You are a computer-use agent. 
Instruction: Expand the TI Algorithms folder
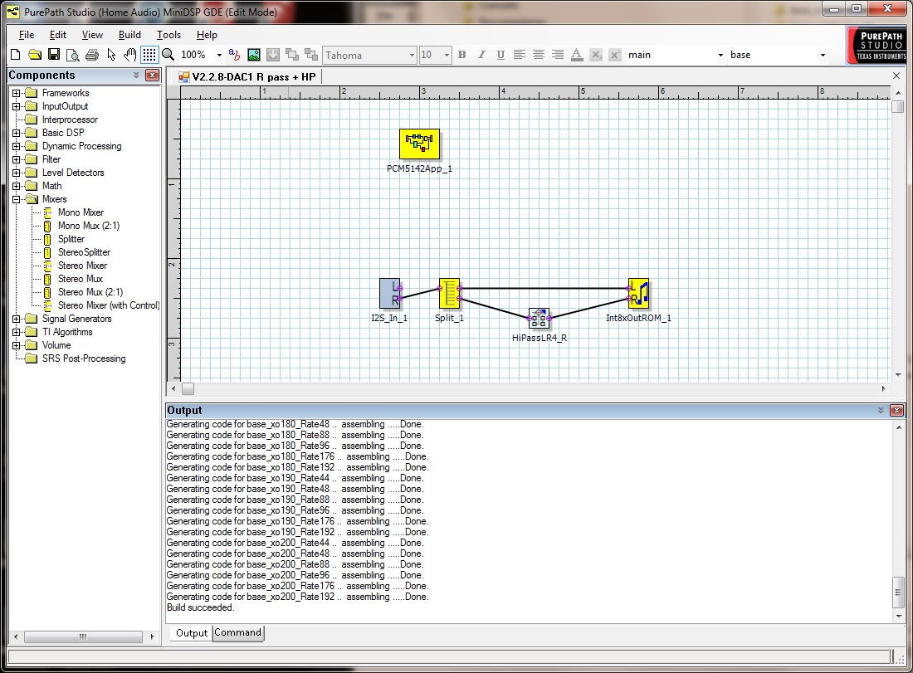coord(17,333)
